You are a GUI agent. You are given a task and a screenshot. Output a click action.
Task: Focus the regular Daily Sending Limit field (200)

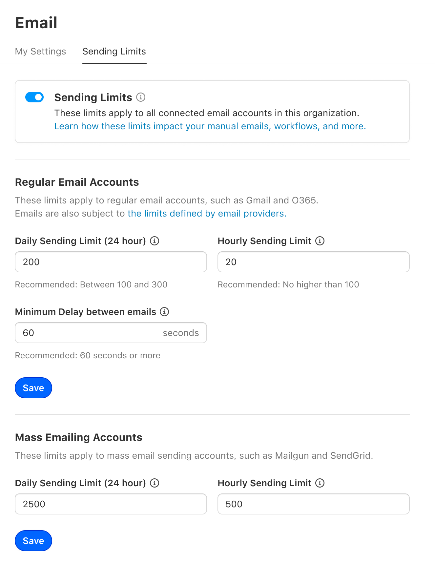click(x=111, y=262)
